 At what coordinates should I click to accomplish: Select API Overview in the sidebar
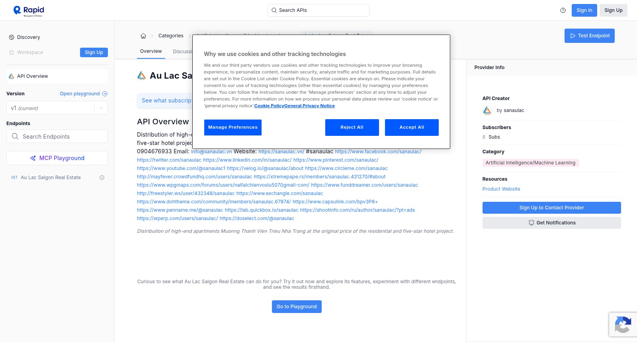pyautogui.click(x=57, y=76)
